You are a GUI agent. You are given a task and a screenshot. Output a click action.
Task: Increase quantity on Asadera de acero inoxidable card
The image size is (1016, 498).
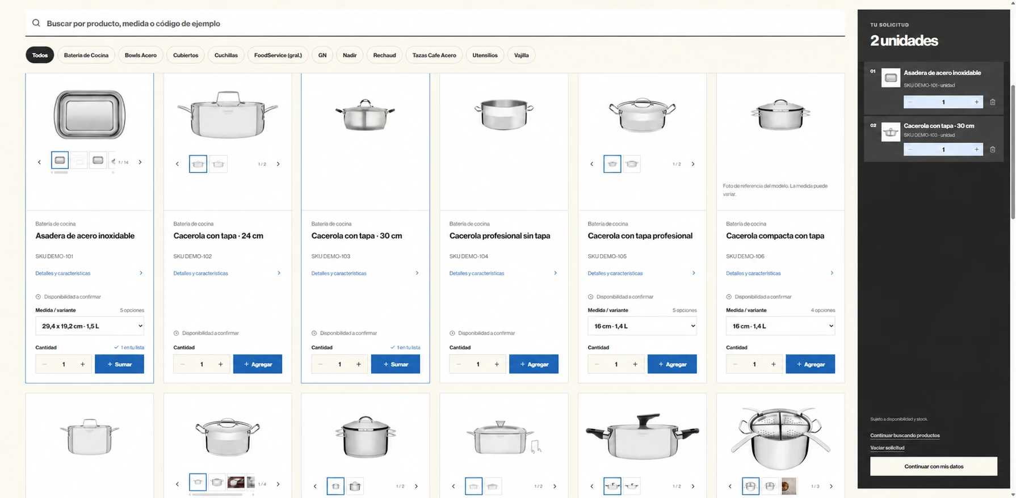click(x=82, y=364)
